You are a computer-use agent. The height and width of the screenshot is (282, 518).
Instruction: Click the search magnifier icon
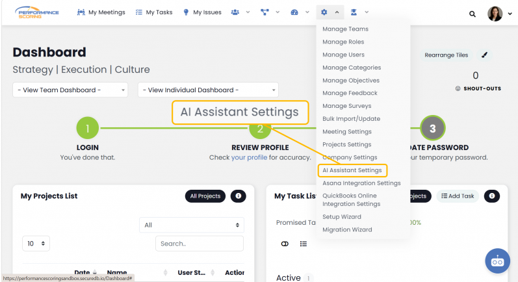473,14
